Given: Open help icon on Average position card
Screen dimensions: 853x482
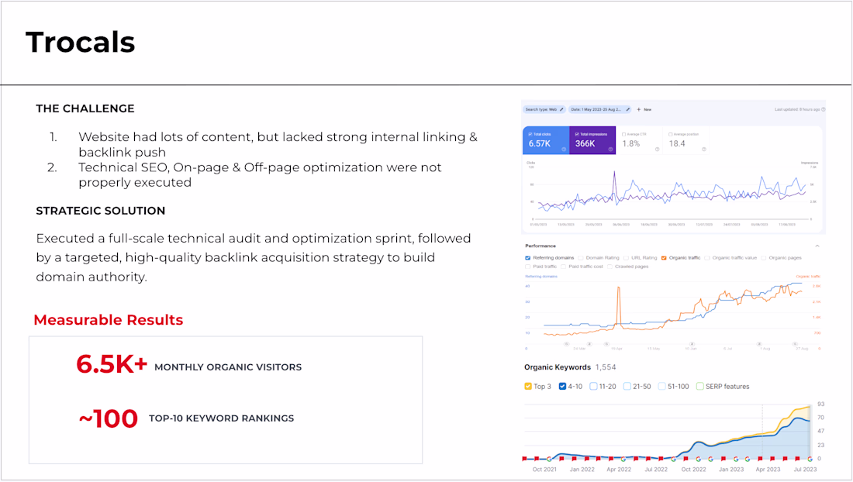Looking at the screenshot, I should [x=704, y=149].
